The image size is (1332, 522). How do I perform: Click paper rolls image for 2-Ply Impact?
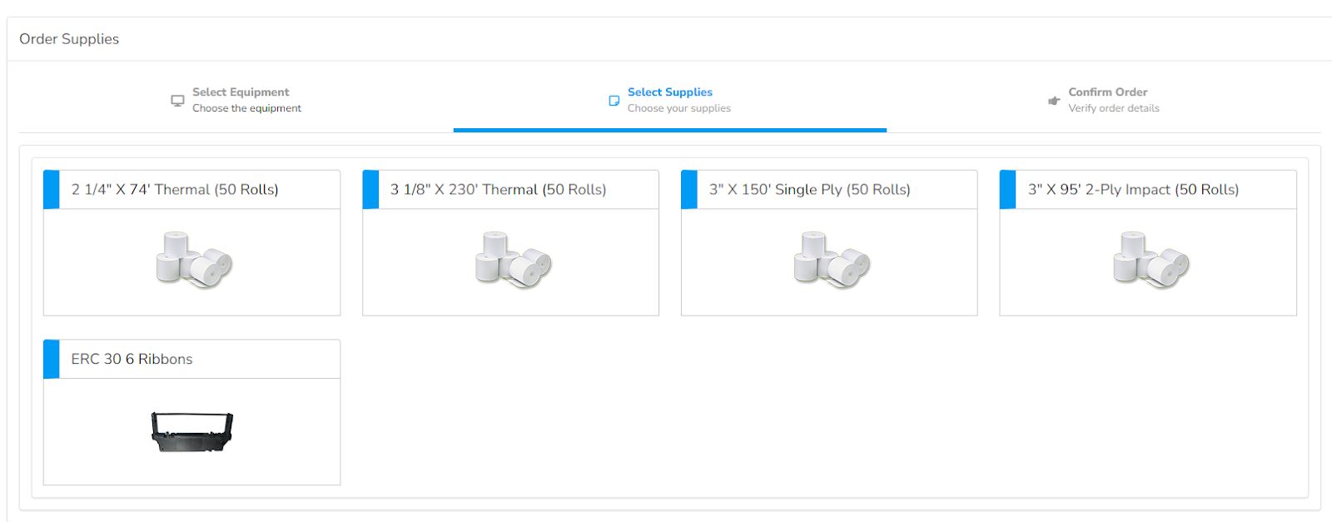pos(1151,260)
